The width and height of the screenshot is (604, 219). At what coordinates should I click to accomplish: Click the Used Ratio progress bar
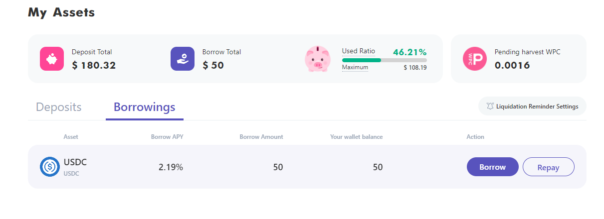(384, 60)
